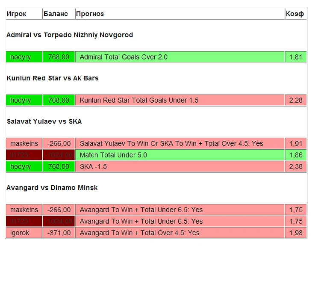Click balance -1024,00 in il1723's Avangard row

coord(59,221)
